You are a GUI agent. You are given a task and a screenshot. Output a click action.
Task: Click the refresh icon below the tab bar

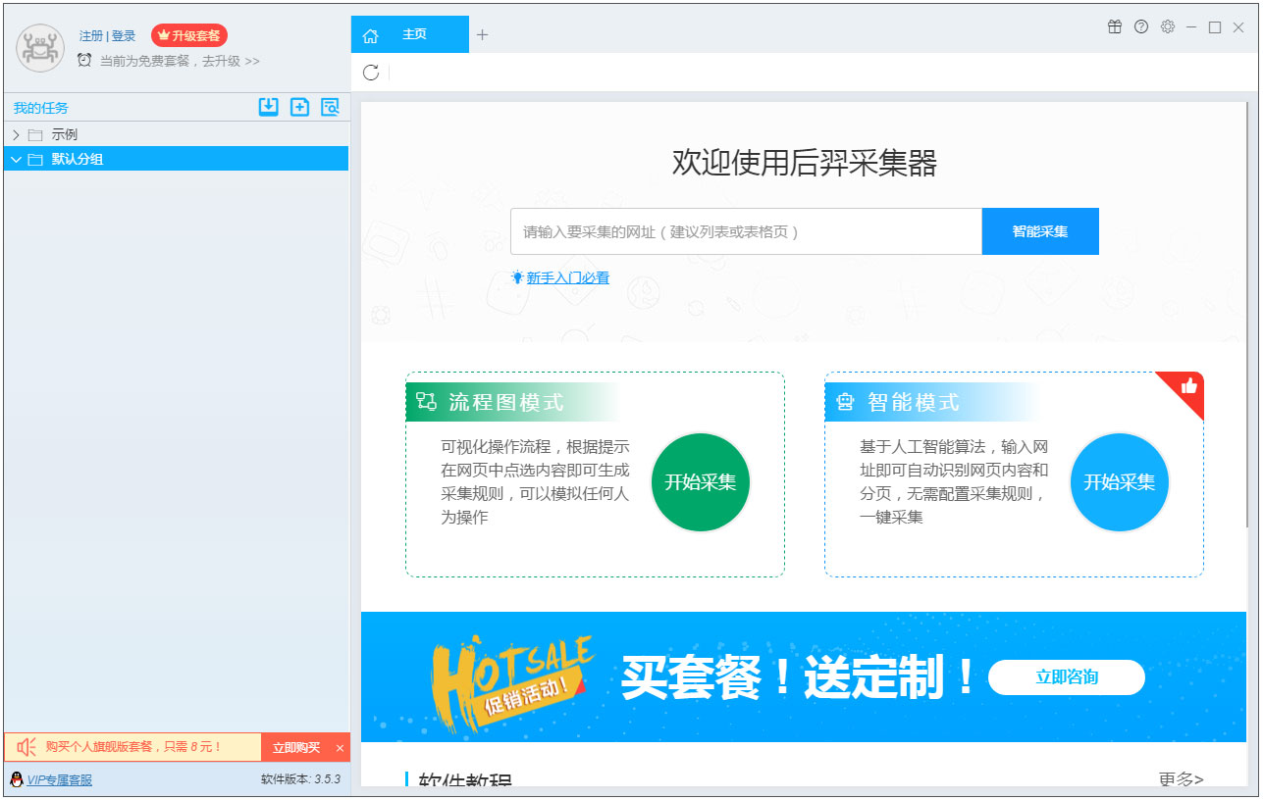point(370,72)
